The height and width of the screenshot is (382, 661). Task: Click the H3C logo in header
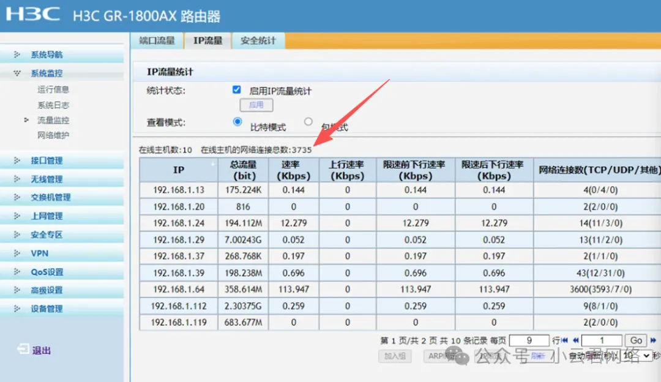[x=34, y=14]
